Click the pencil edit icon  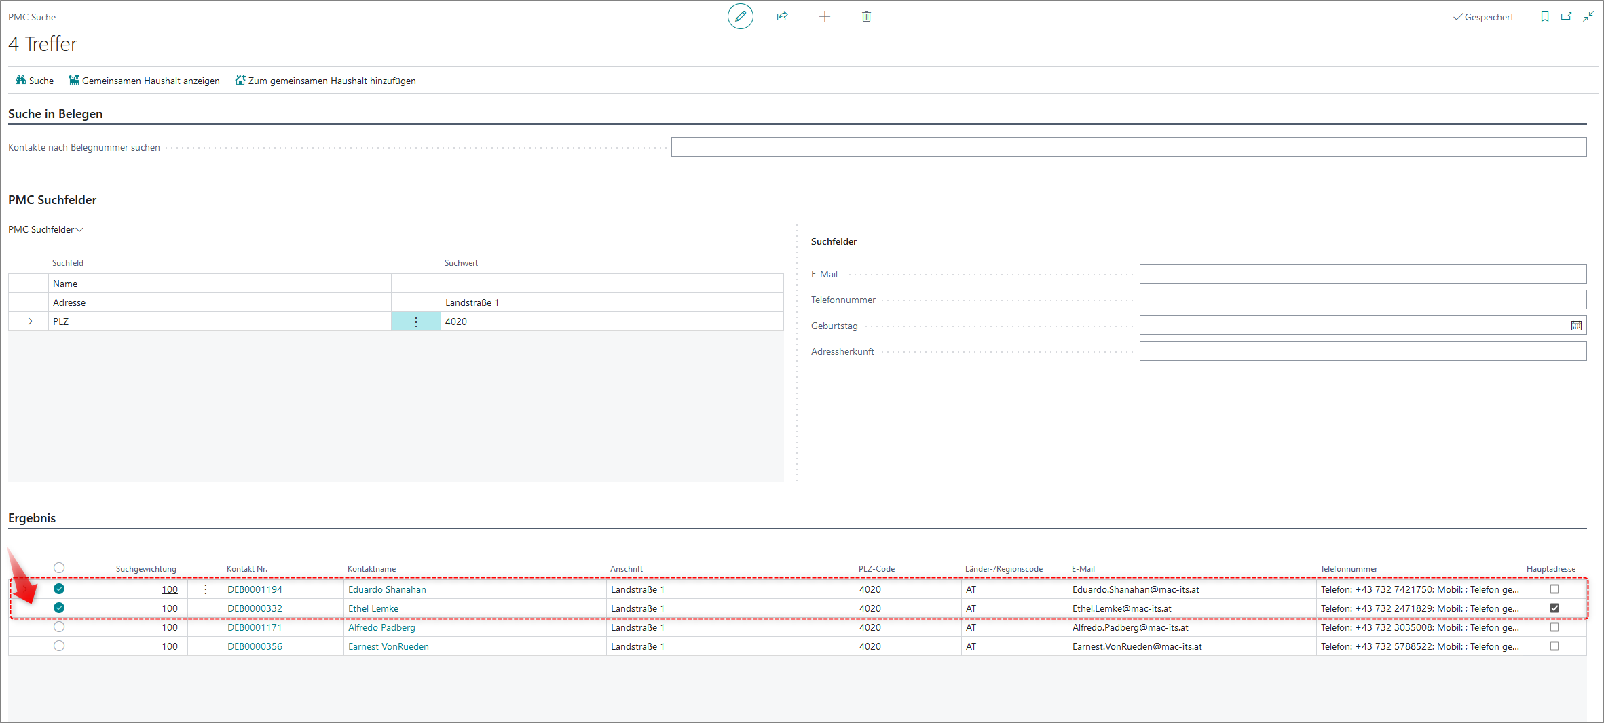coord(740,16)
